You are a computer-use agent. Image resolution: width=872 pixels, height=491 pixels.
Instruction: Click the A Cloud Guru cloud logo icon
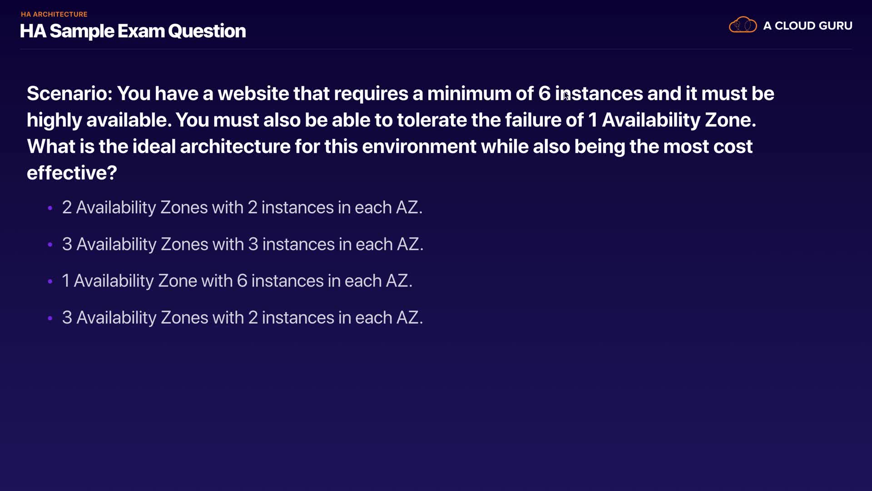743,25
